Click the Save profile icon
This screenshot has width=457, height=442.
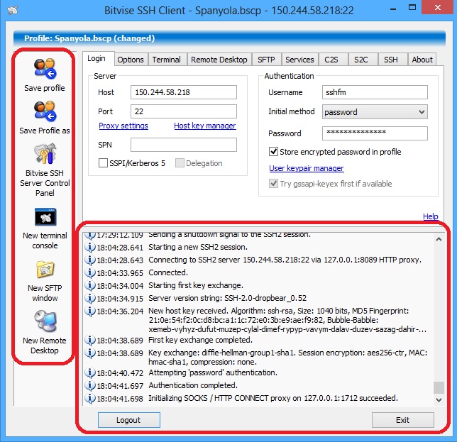tap(45, 69)
